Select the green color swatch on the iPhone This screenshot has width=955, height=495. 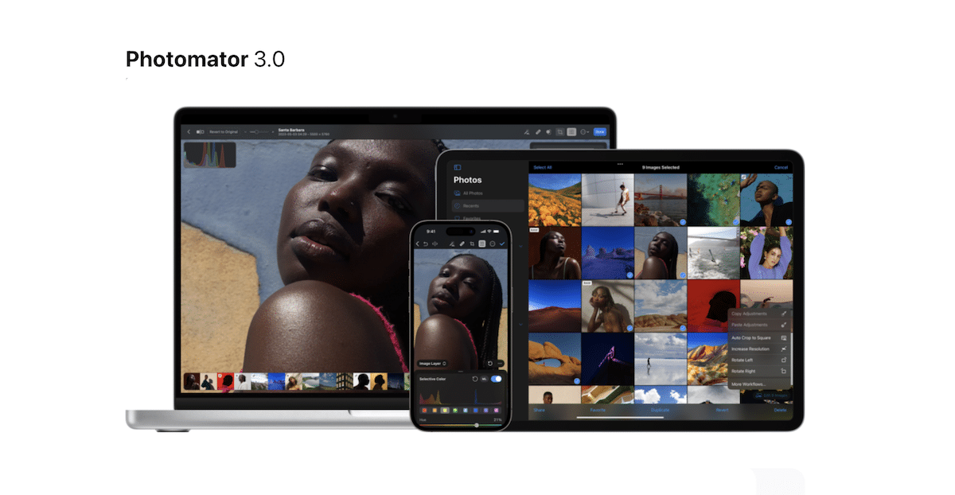(x=455, y=411)
